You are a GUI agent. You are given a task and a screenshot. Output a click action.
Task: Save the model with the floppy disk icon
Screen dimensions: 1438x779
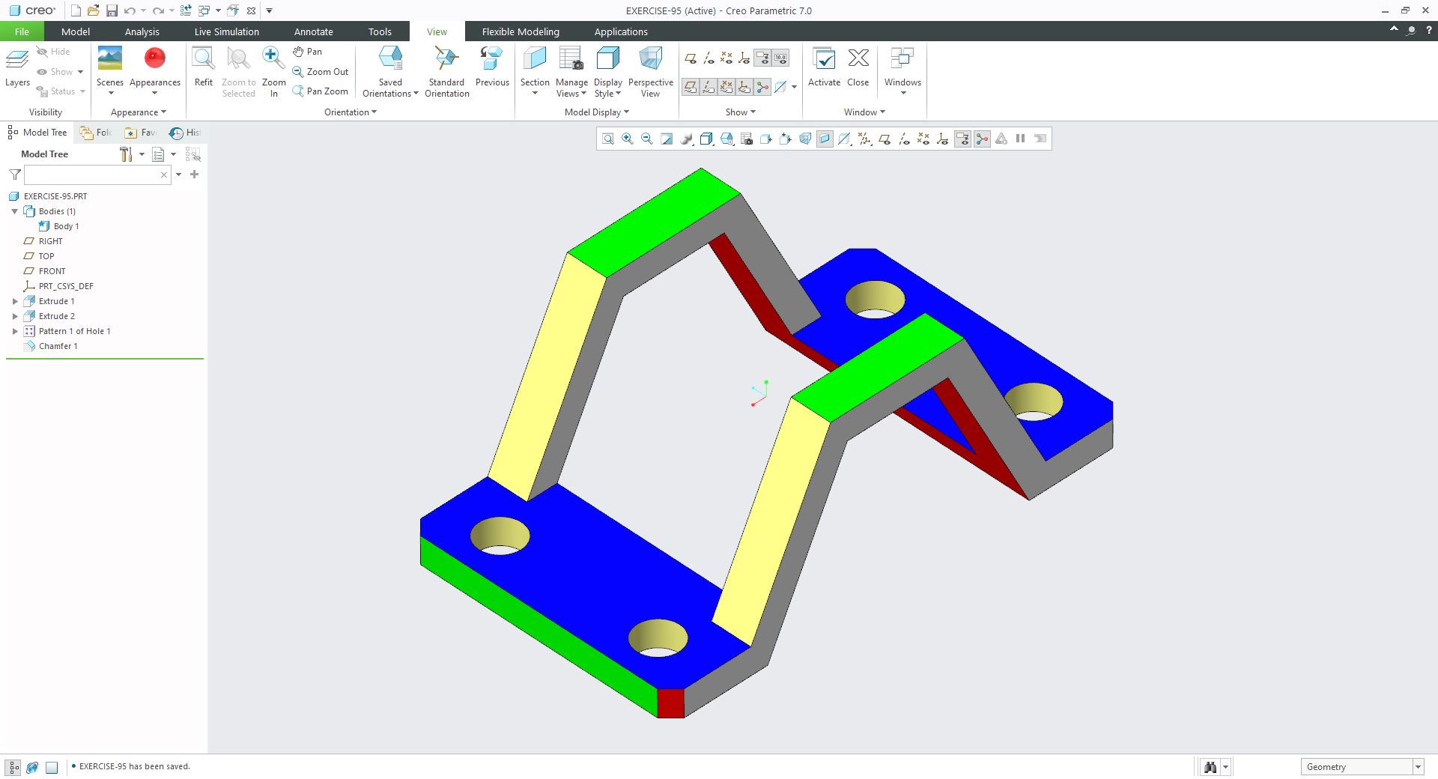[x=112, y=10]
